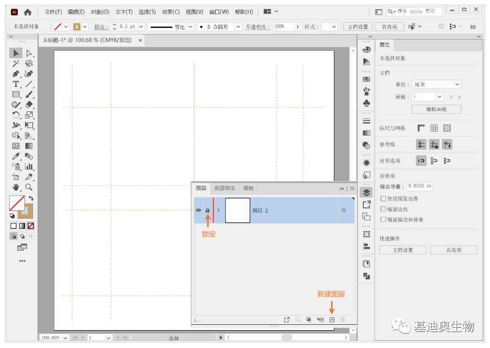
Task: Toggle transparency grid icon
Action: [447, 128]
